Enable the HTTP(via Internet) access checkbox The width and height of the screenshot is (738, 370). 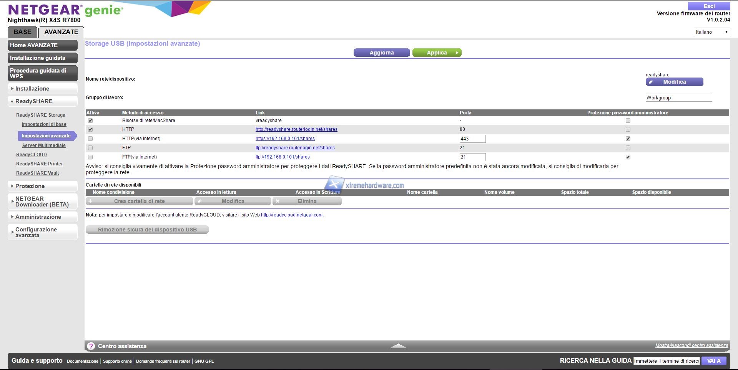(90, 139)
